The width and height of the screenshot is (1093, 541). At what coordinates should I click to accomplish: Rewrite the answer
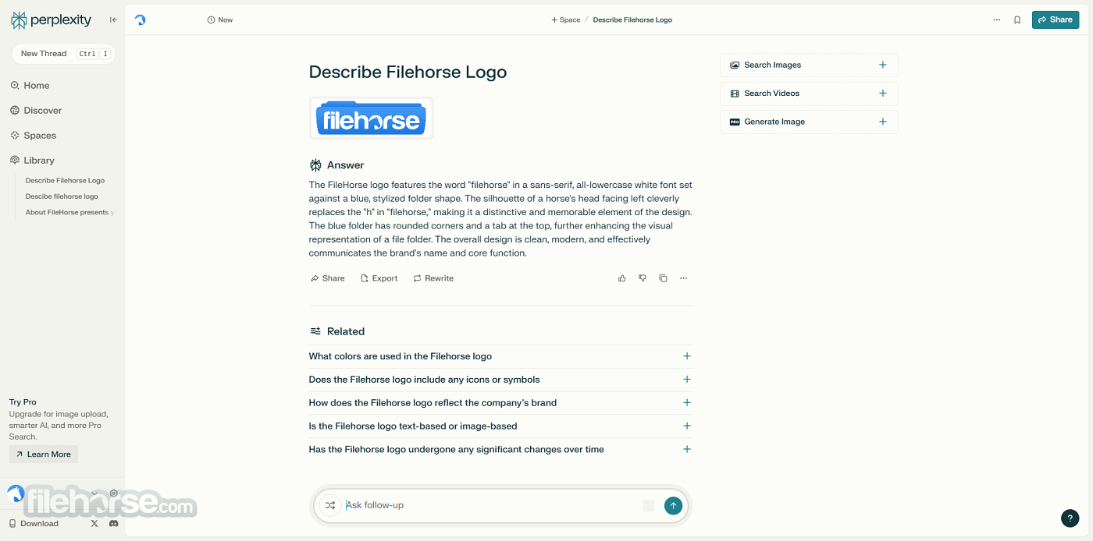pos(433,278)
